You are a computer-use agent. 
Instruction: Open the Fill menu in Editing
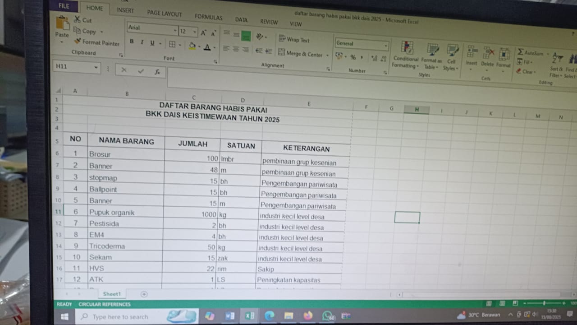coord(525,62)
